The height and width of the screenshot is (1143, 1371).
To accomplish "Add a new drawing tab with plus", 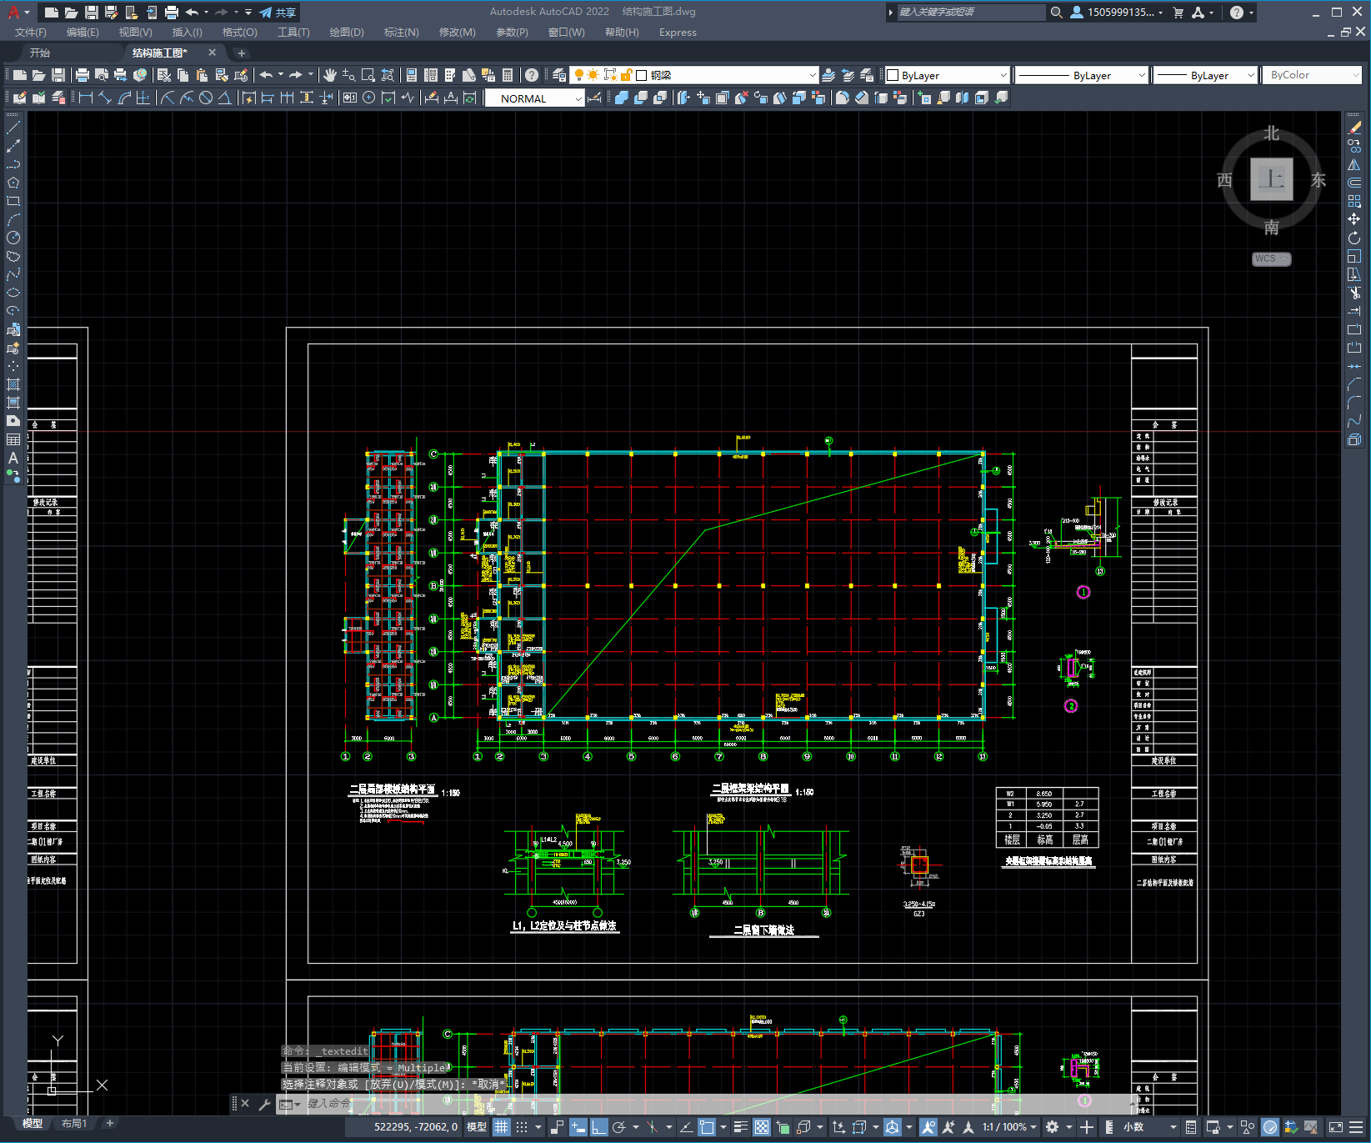I will point(242,53).
